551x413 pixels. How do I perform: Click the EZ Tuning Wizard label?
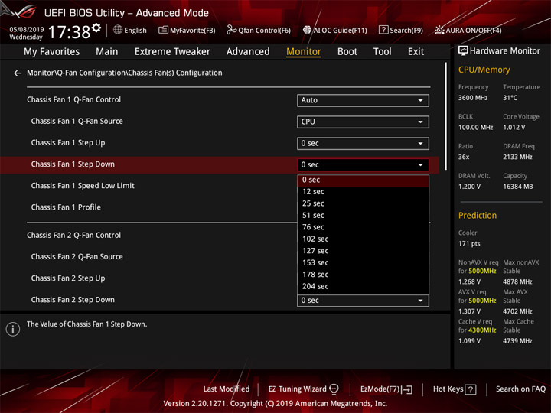(x=297, y=389)
